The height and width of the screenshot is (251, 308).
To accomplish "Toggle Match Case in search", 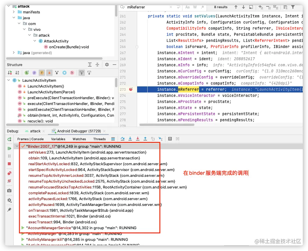I will 187,7.
